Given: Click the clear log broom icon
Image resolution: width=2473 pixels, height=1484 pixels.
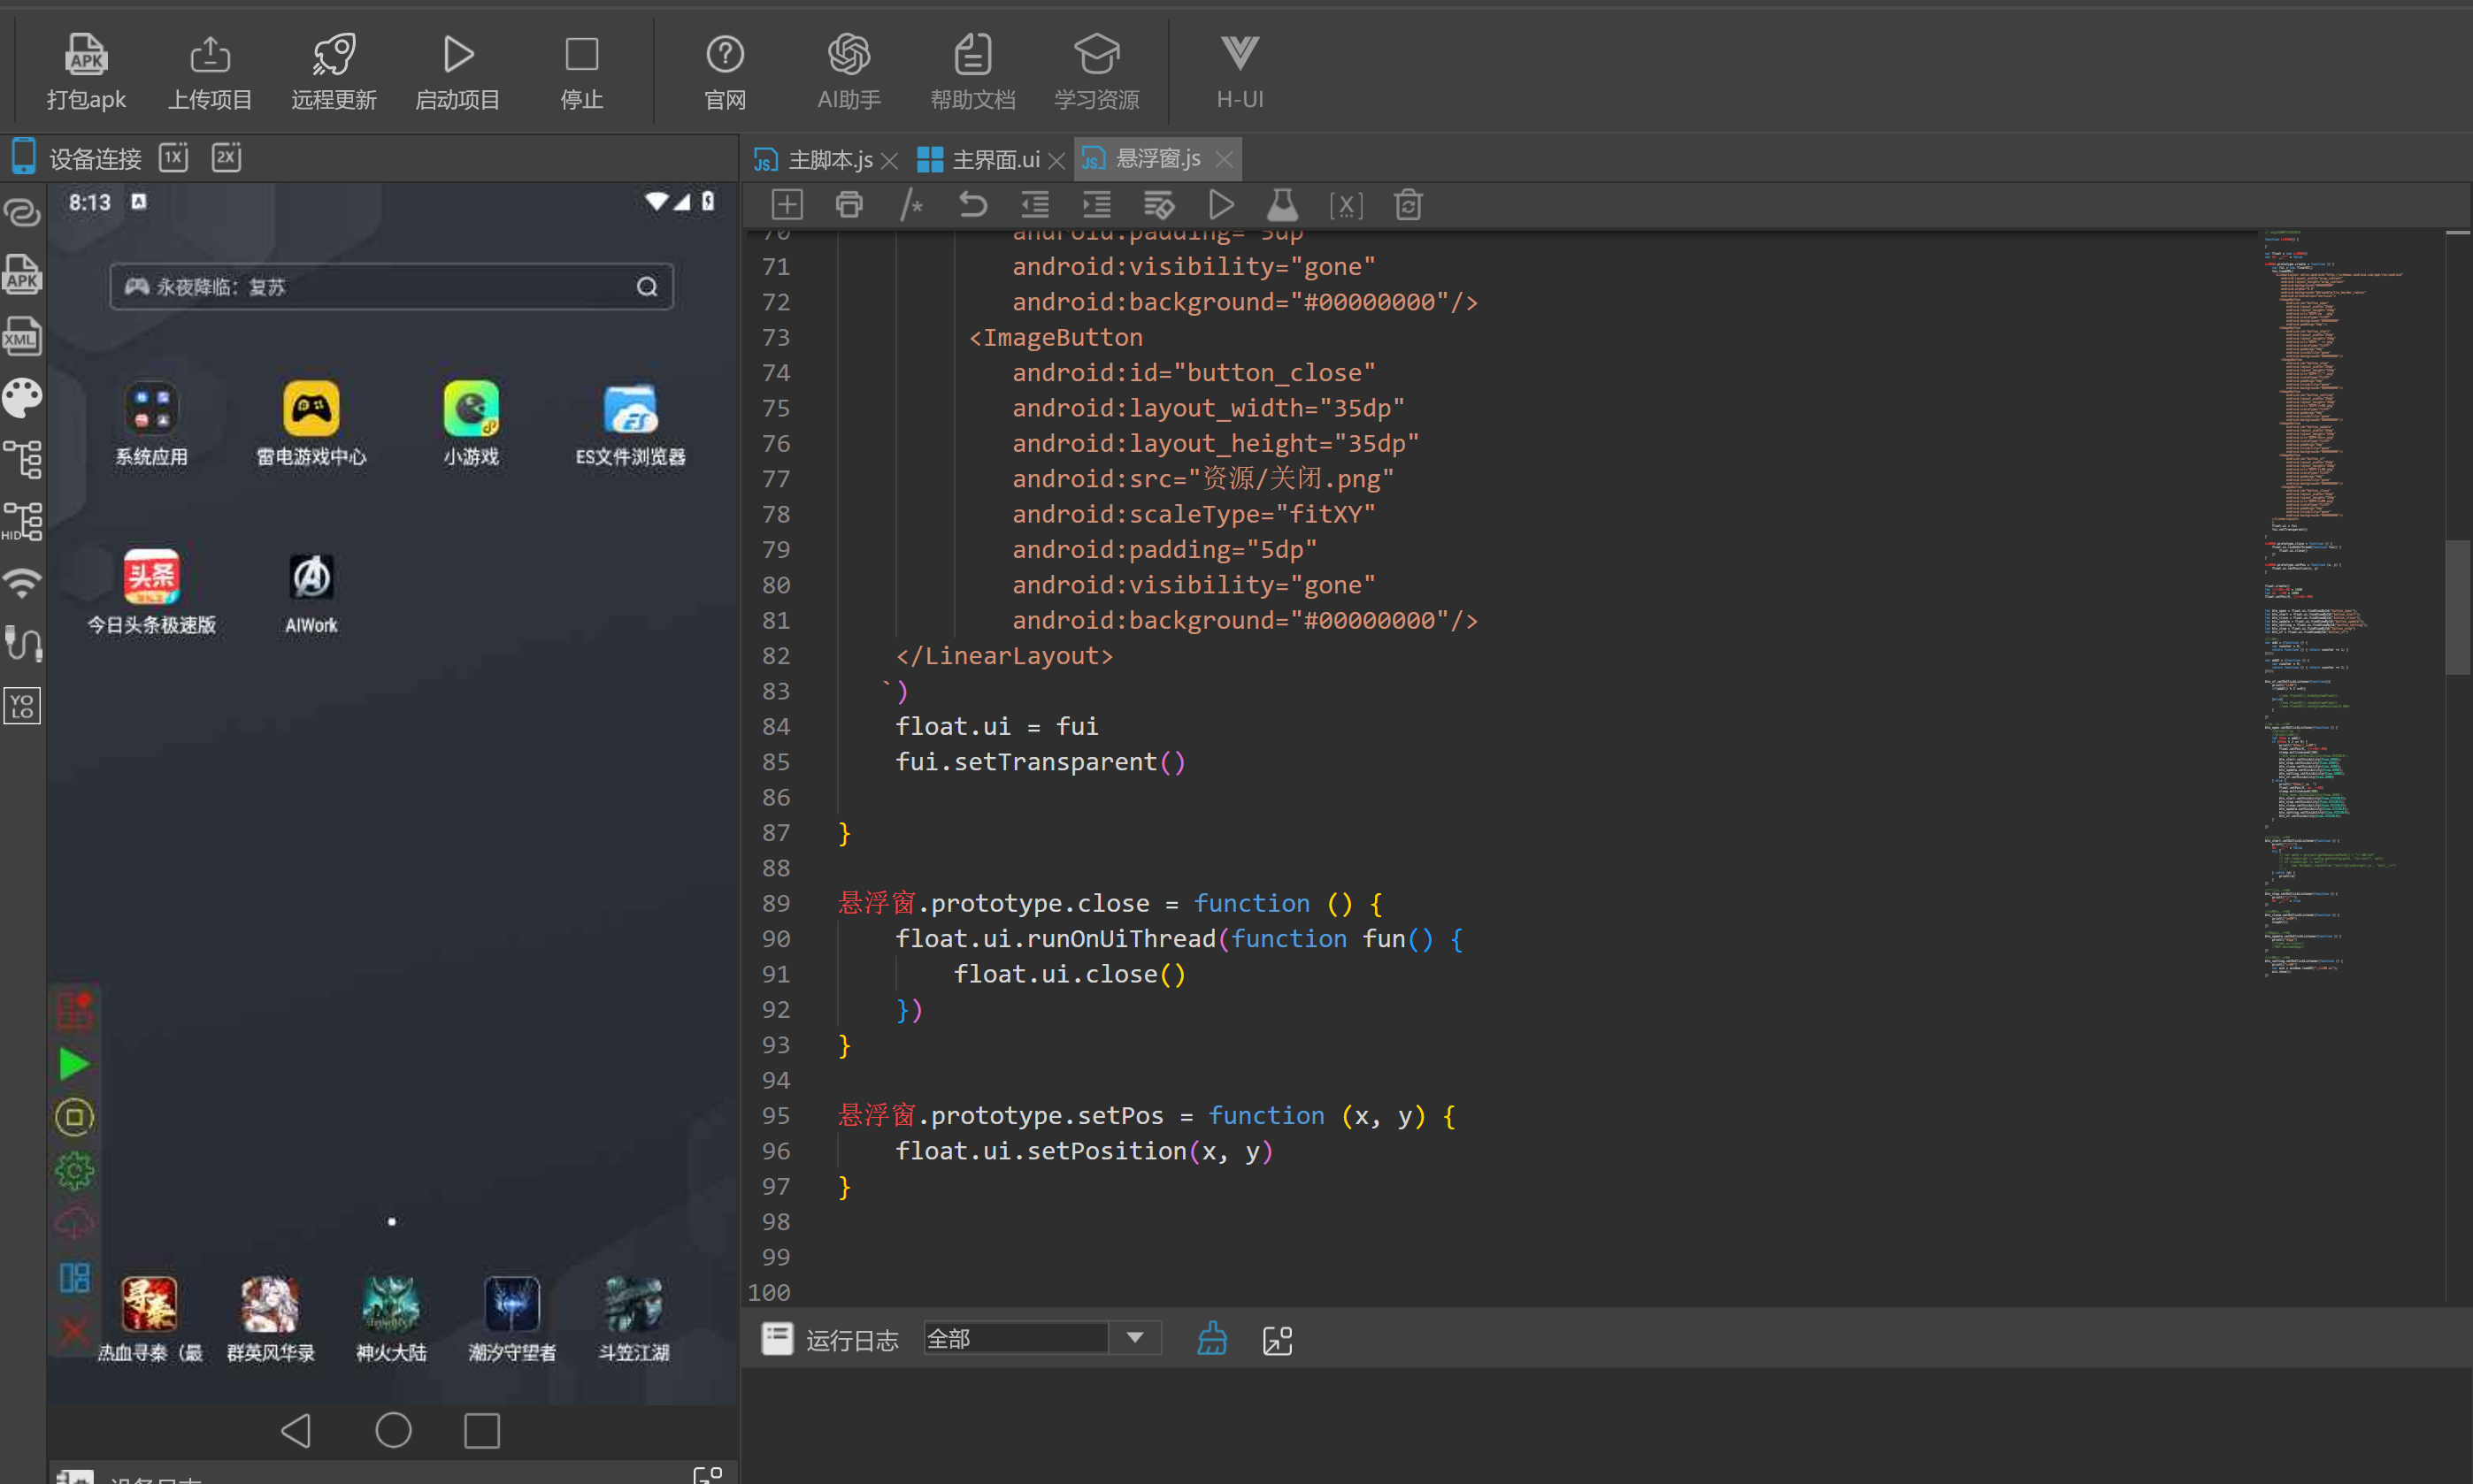Looking at the screenshot, I should point(1211,1339).
